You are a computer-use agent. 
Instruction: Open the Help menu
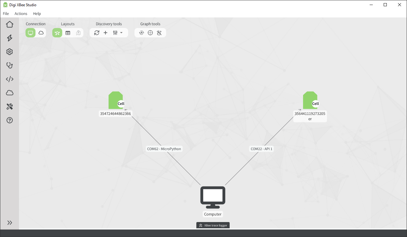coord(37,14)
